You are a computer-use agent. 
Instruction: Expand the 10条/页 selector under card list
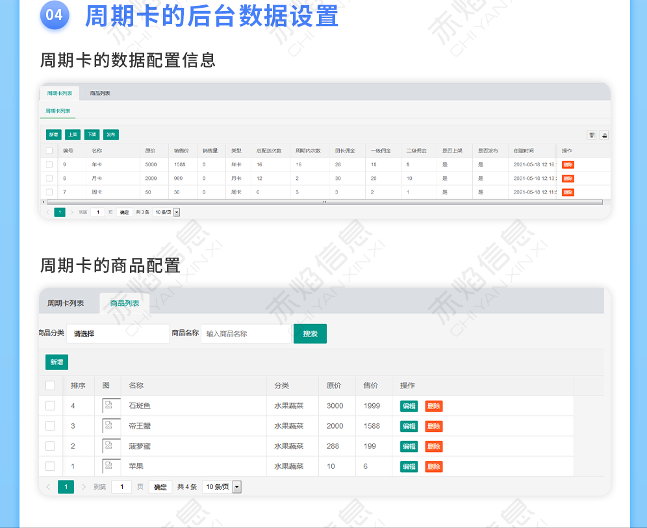pyautogui.click(x=167, y=212)
